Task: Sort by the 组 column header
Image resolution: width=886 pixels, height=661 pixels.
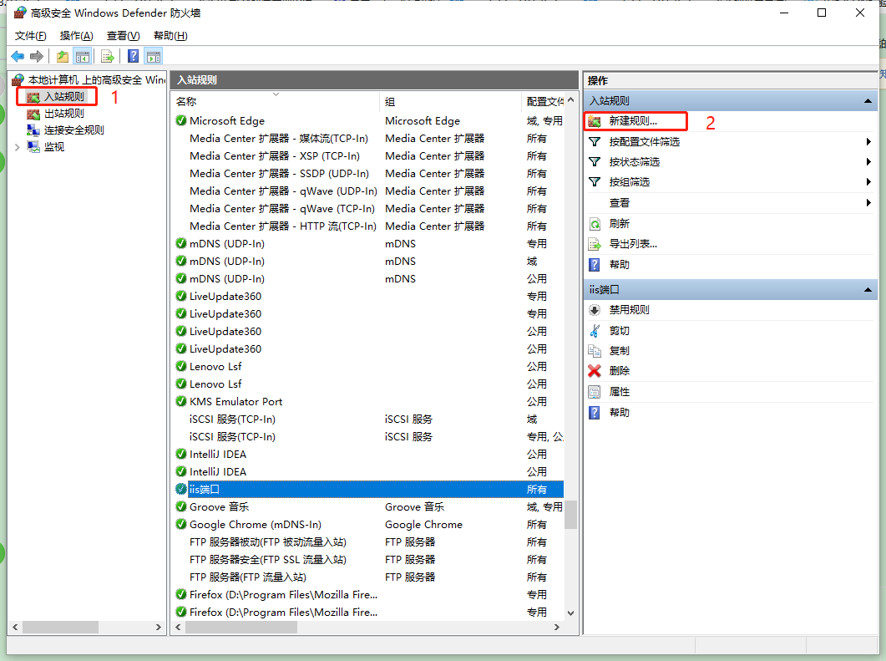Action: (x=450, y=102)
